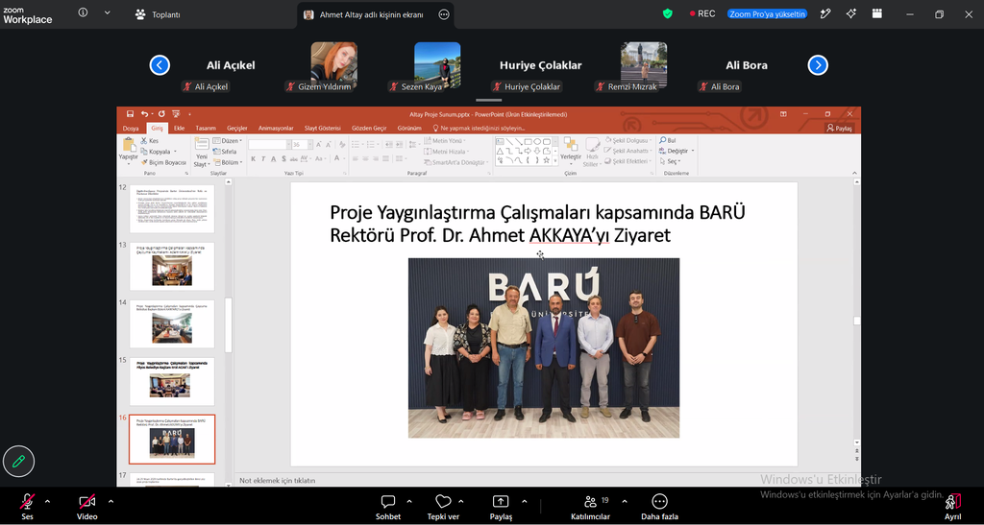This screenshot has width=984, height=525.
Task: Open the Katılımcılar participants panel
Action: tap(590, 506)
